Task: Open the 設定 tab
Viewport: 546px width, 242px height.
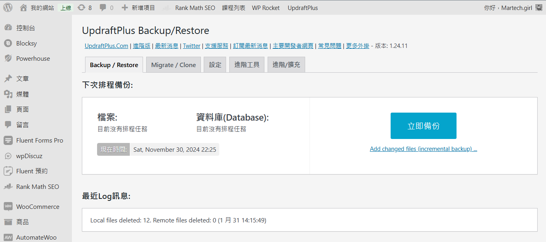Action: (x=215, y=65)
